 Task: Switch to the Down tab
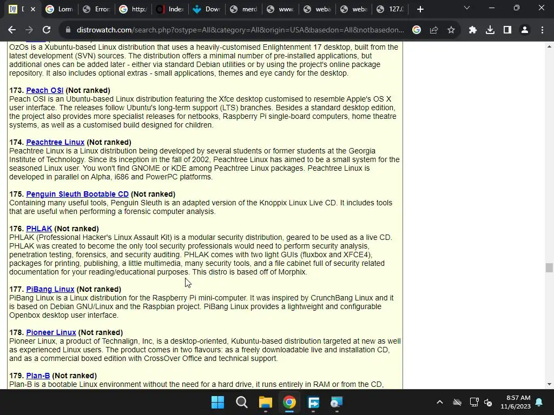[x=207, y=9]
